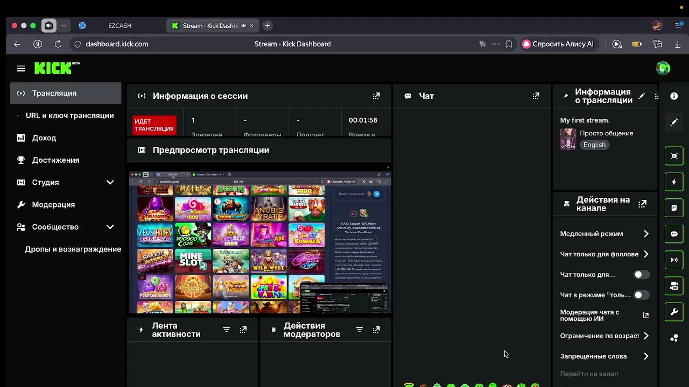Open the Достижения section
The image size is (689, 387).
click(x=65, y=160)
